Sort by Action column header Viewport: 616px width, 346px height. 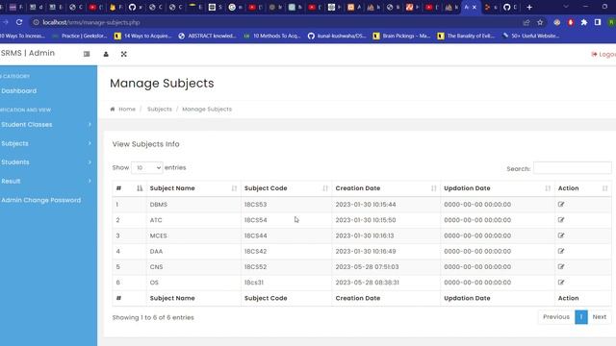(582, 188)
